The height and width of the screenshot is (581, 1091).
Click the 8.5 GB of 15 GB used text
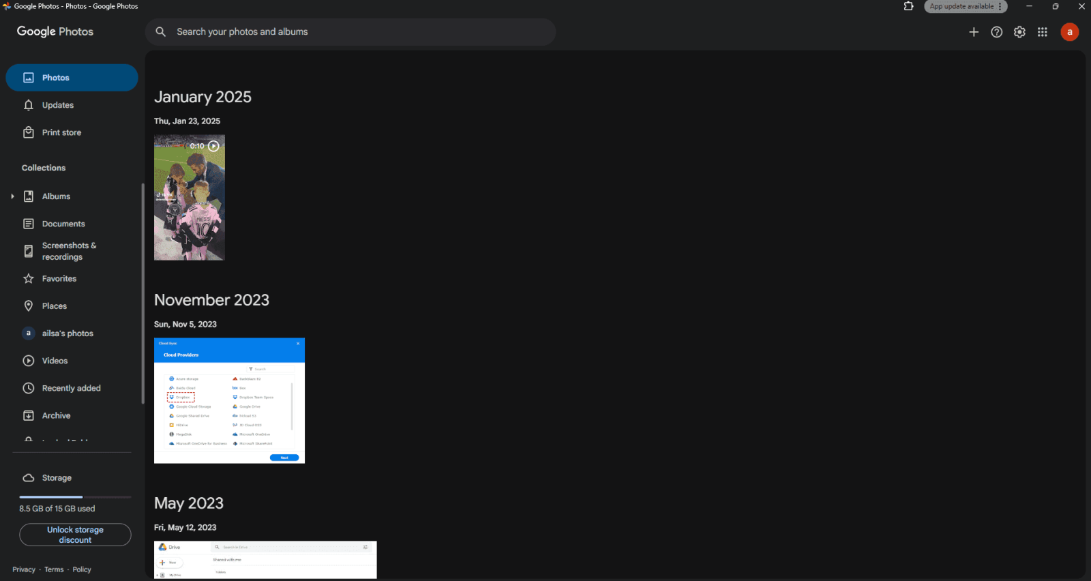[x=57, y=509]
